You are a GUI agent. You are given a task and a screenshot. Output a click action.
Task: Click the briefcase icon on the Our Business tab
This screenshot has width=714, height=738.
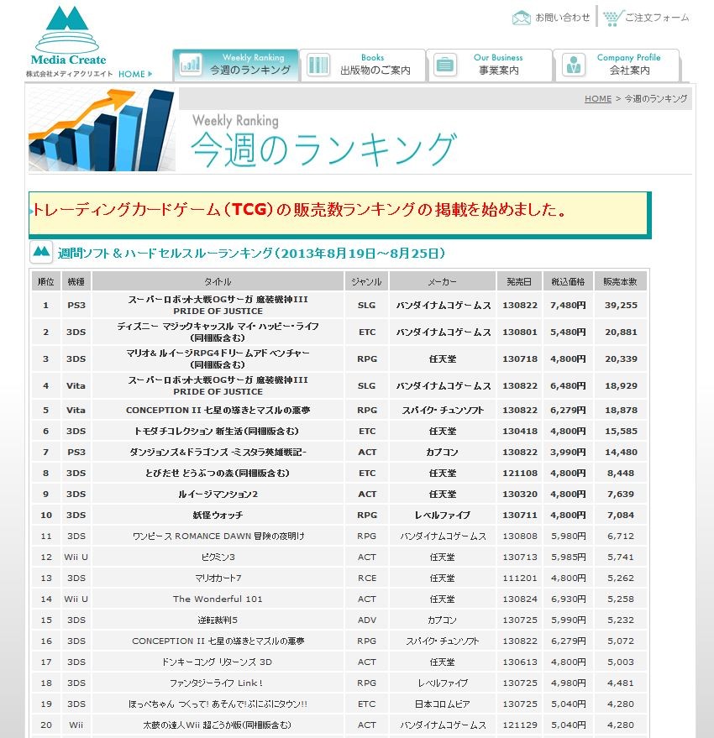click(x=445, y=65)
